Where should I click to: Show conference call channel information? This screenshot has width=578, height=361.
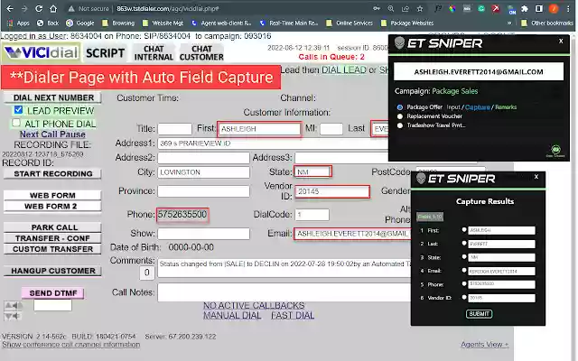pos(70,345)
